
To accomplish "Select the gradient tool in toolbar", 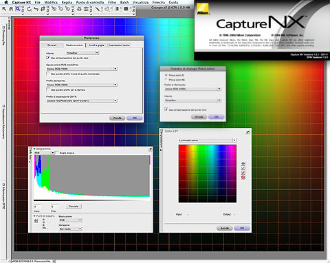I will [x=117, y=9].
